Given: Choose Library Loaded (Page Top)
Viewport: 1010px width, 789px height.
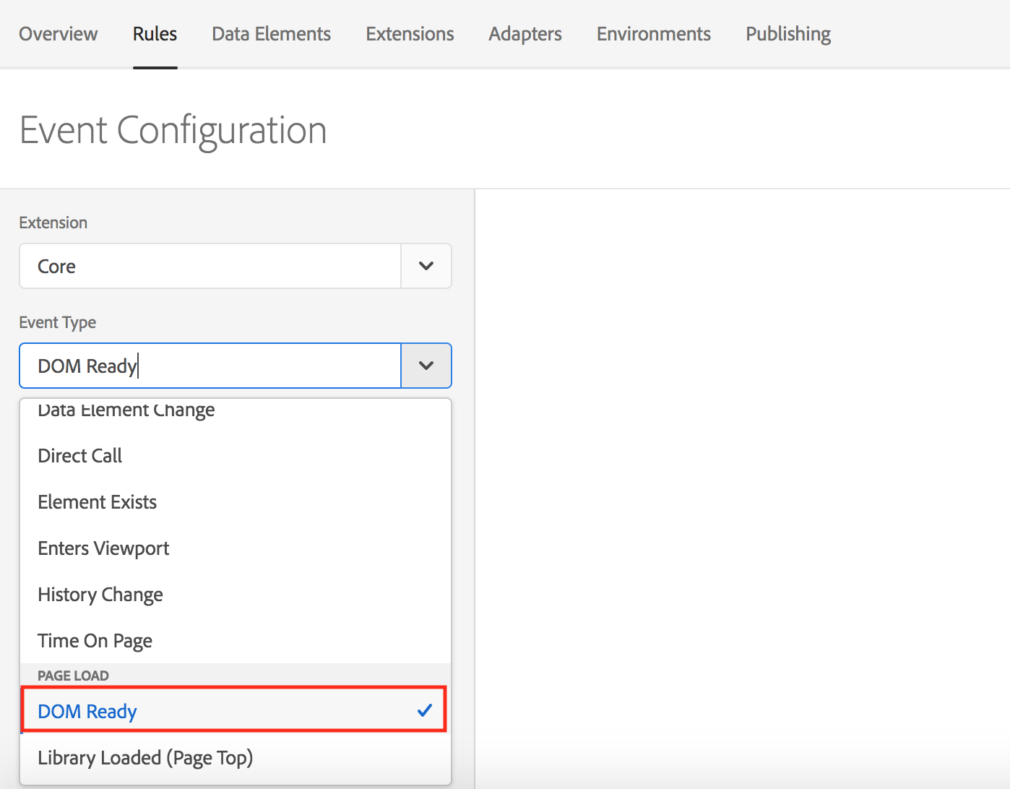Looking at the screenshot, I should (236, 758).
